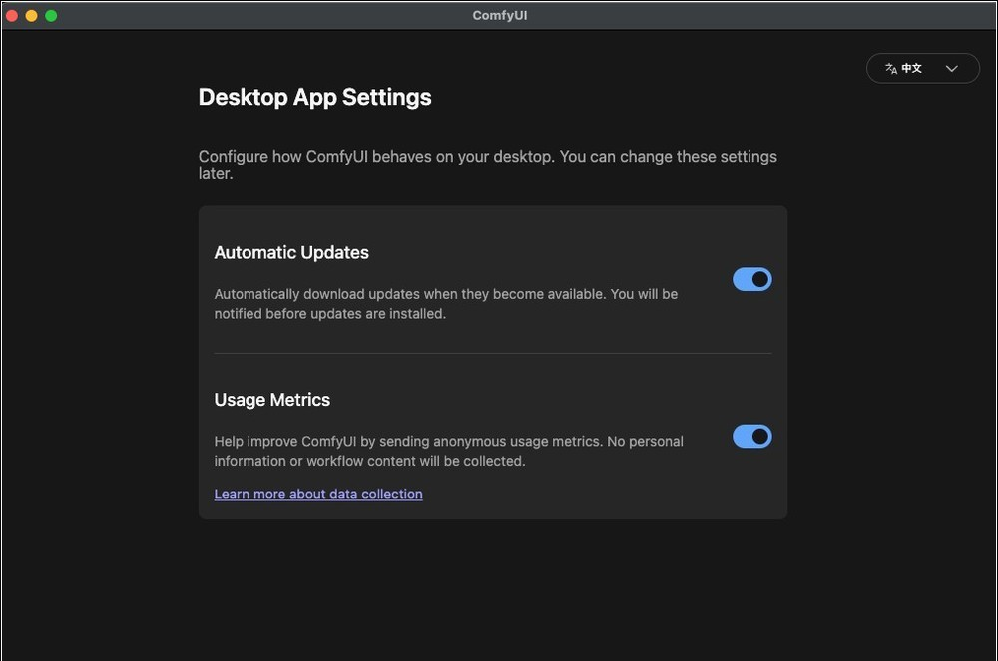The height and width of the screenshot is (661, 998).
Task: Click the Desktop App Settings heading
Action: [x=314, y=98]
